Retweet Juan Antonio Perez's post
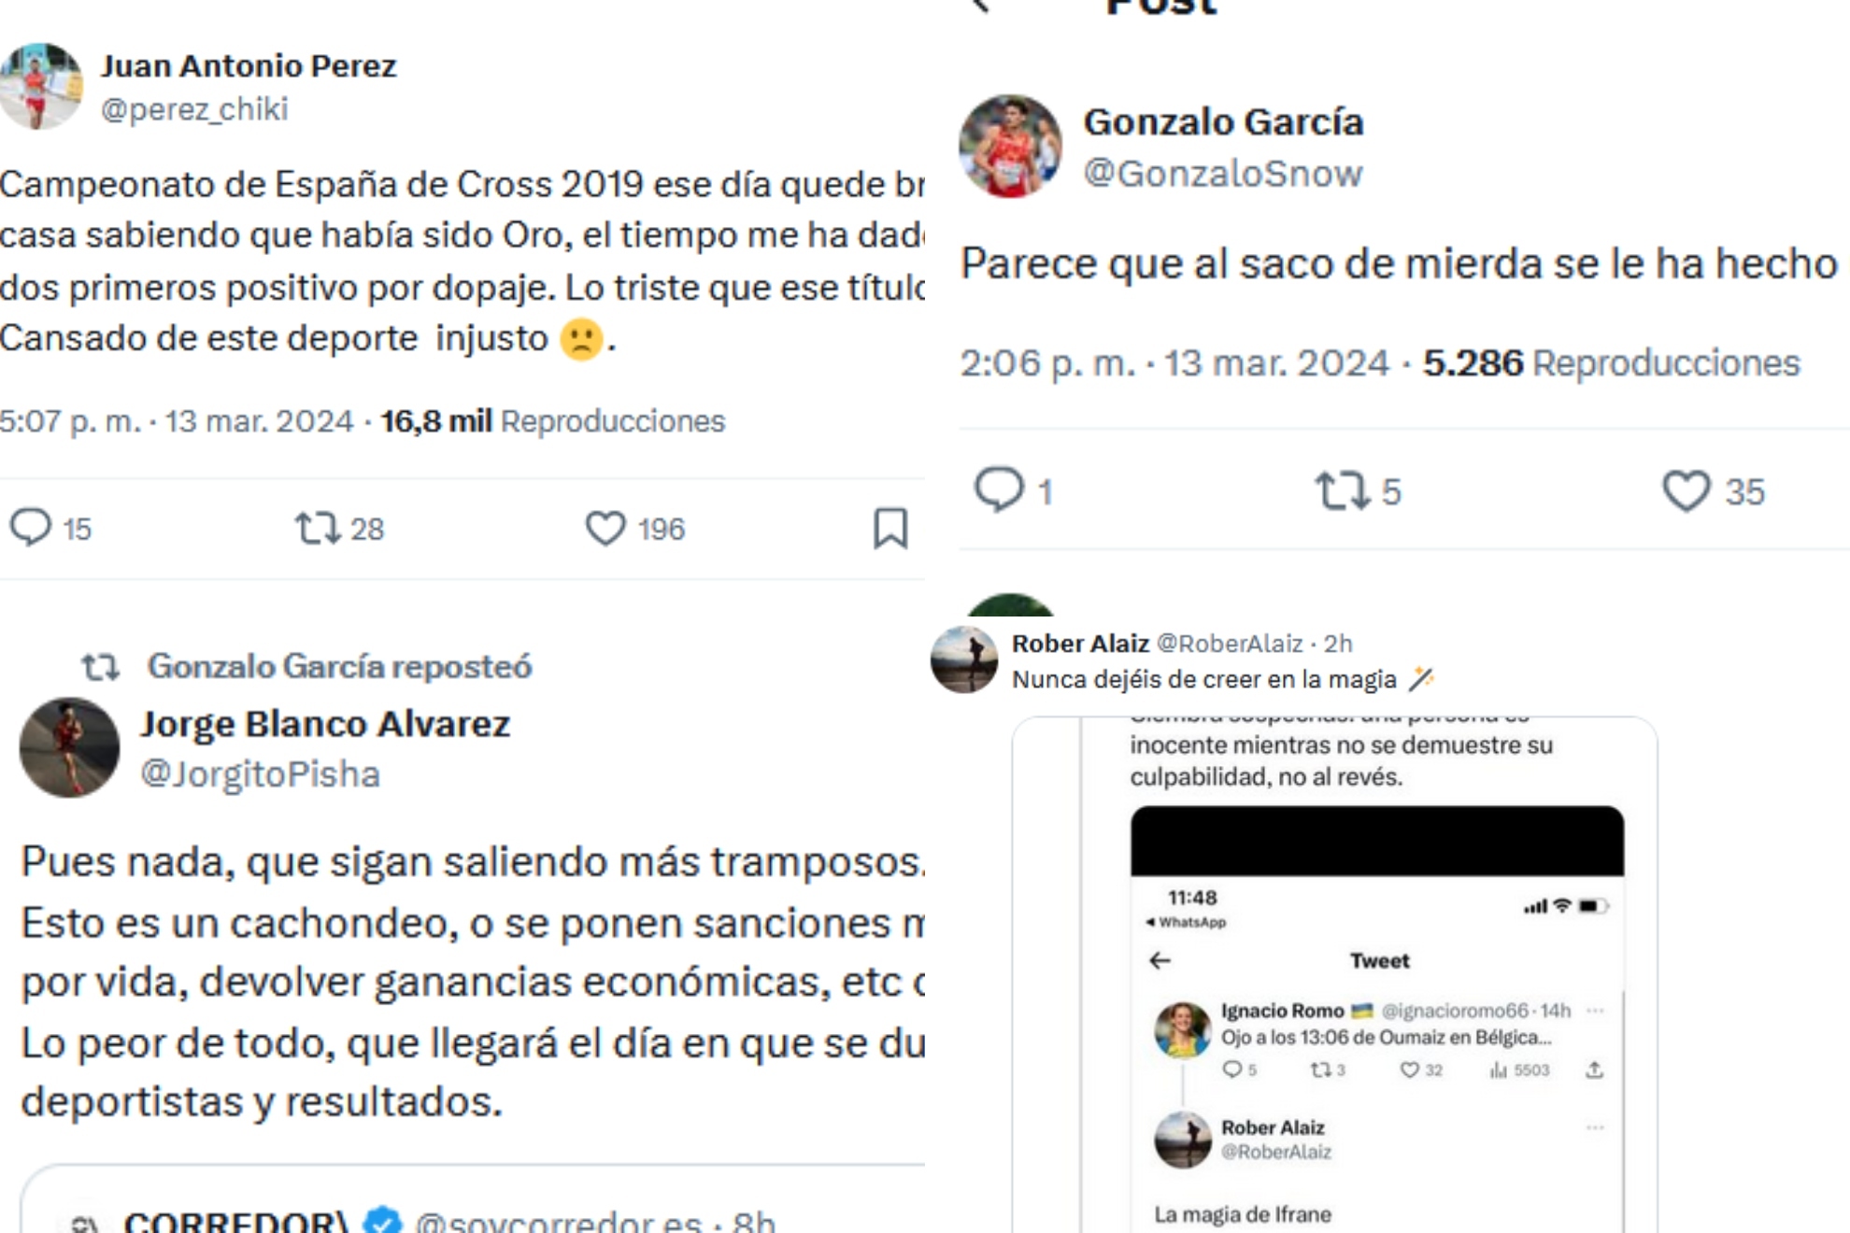This screenshot has height=1233, width=1850. pos(318,528)
